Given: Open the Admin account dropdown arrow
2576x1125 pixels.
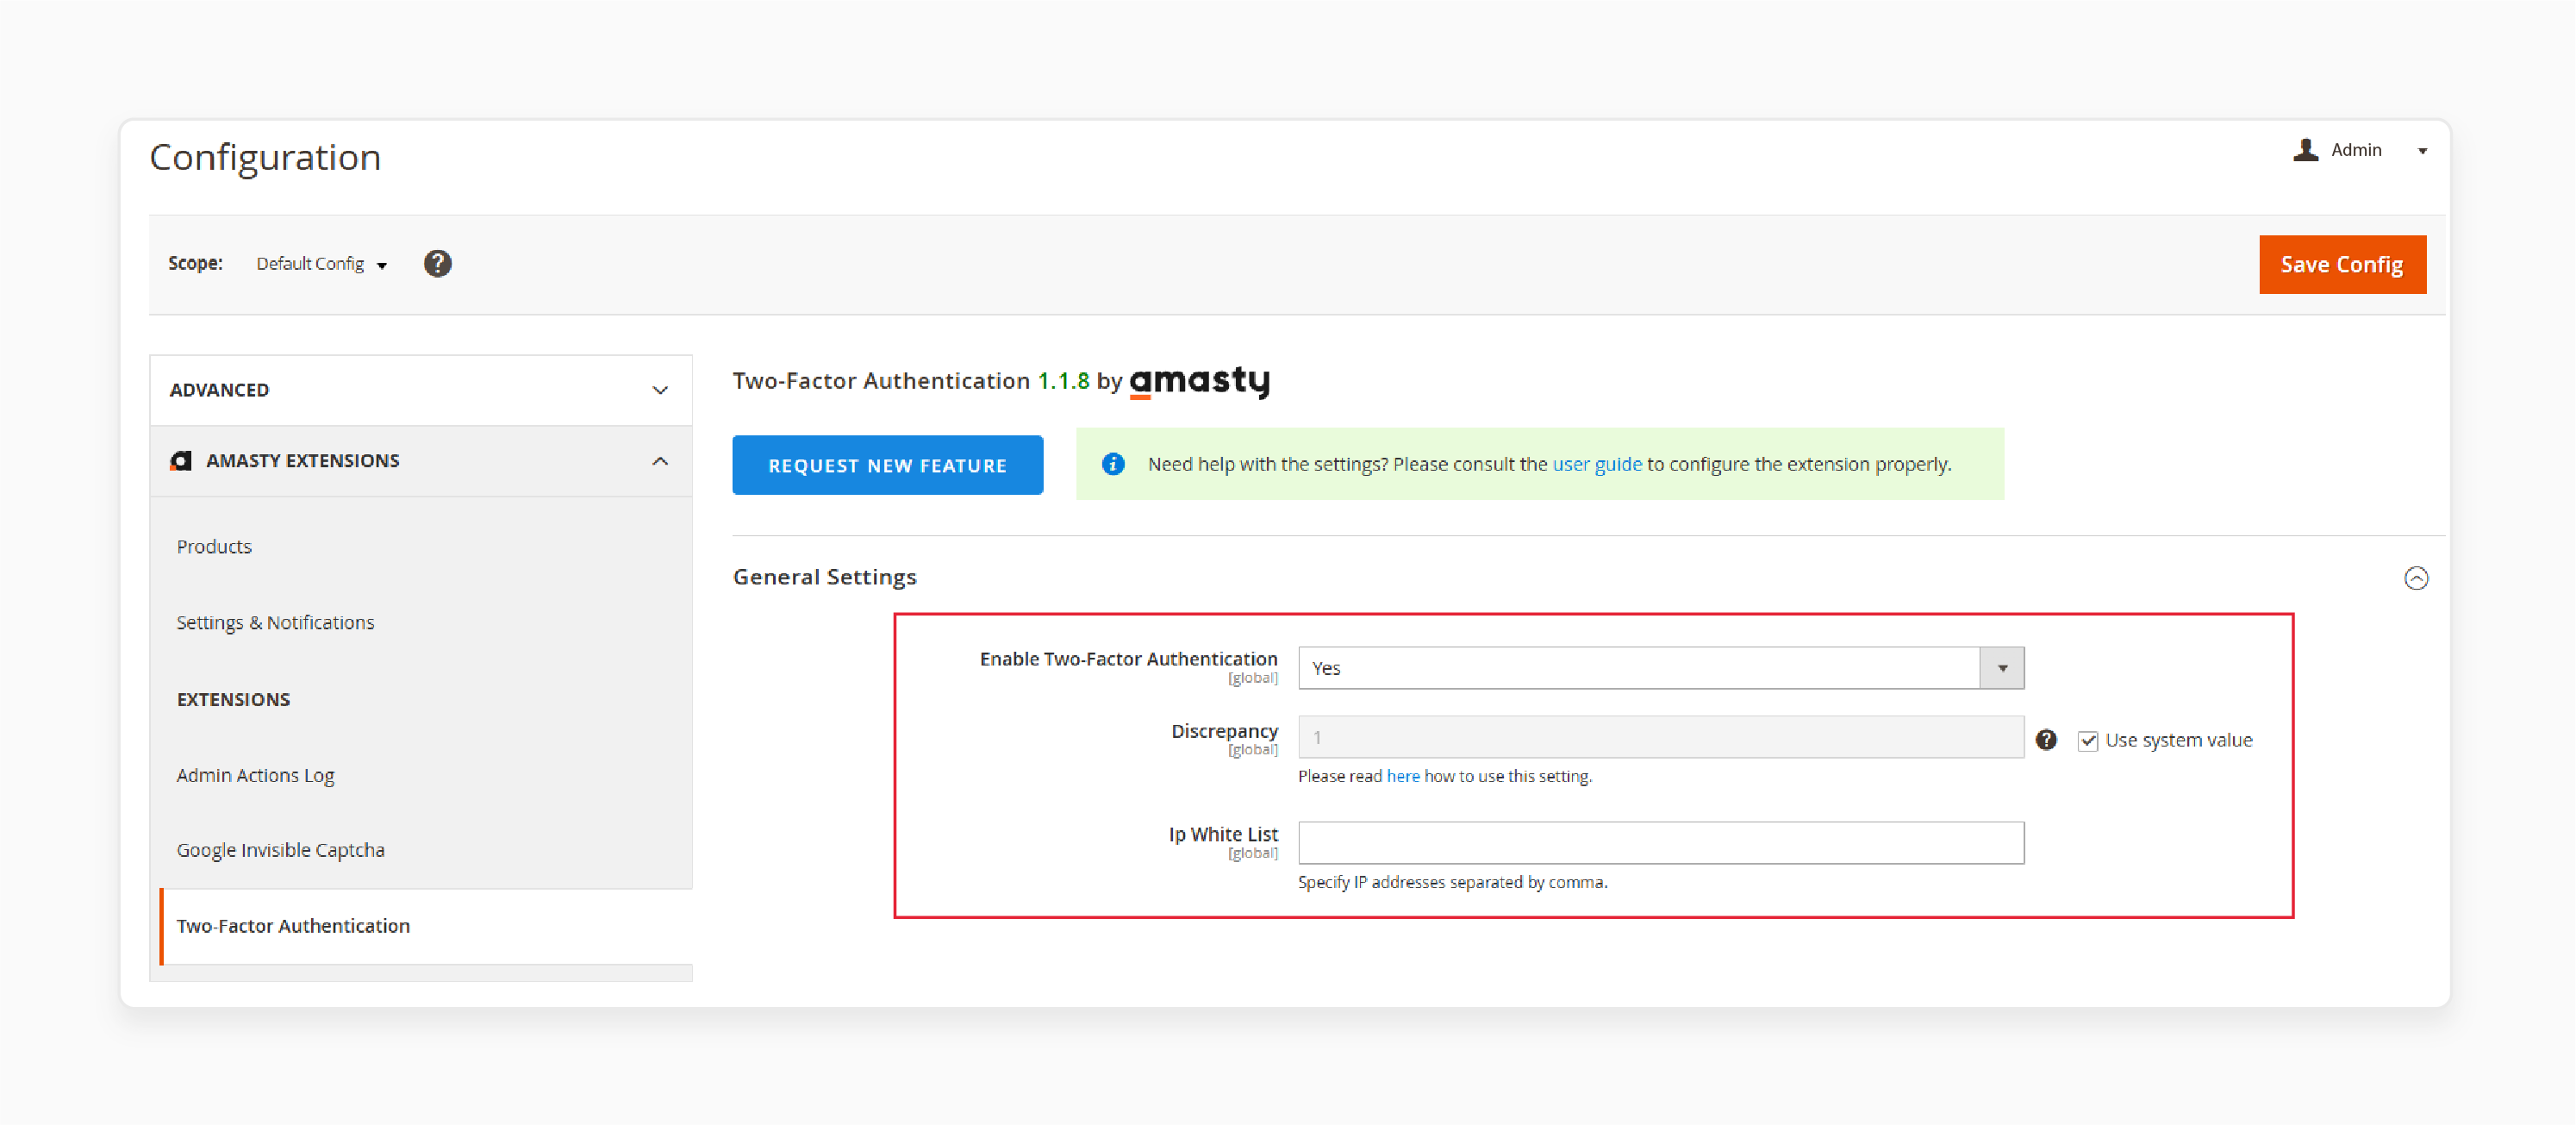Looking at the screenshot, I should click(2422, 151).
